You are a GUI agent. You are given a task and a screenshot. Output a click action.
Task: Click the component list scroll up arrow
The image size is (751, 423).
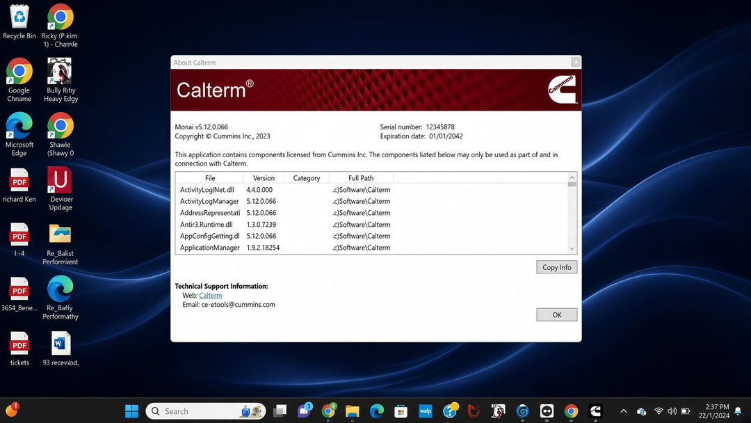[x=572, y=177]
